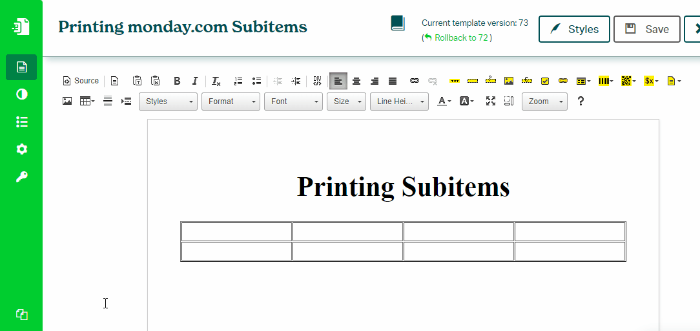Insert an image using the picture icon
The image size is (700, 331).
(x=67, y=101)
